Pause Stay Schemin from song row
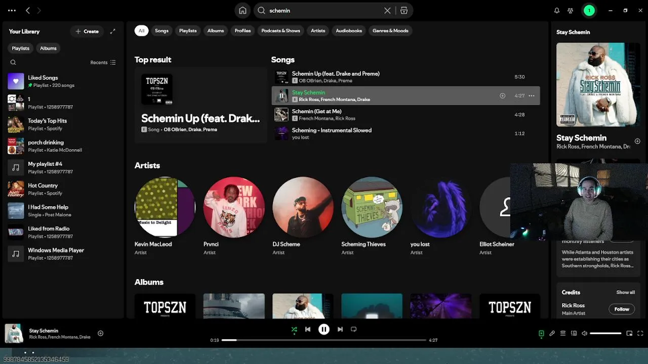Image resolution: width=648 pixels, height=364 pixels. point(281,96)
